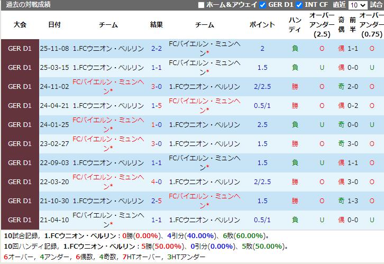Open the 1-5 result from 24-04-21
The width and height of the screenshot is (384, 264).
click(x=156, y=106)
